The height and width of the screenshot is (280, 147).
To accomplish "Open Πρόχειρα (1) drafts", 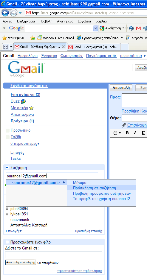I will pyautogui.click(x=22, y=121).
